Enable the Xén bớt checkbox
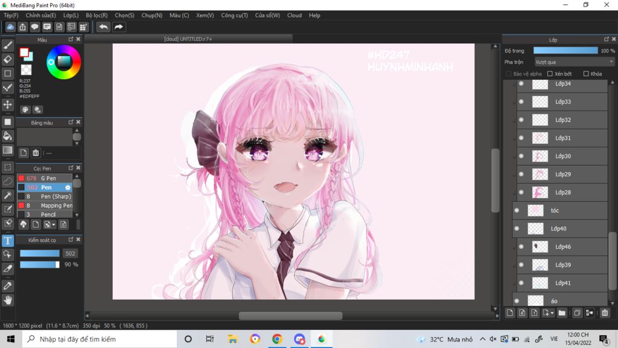 [550, 74]
